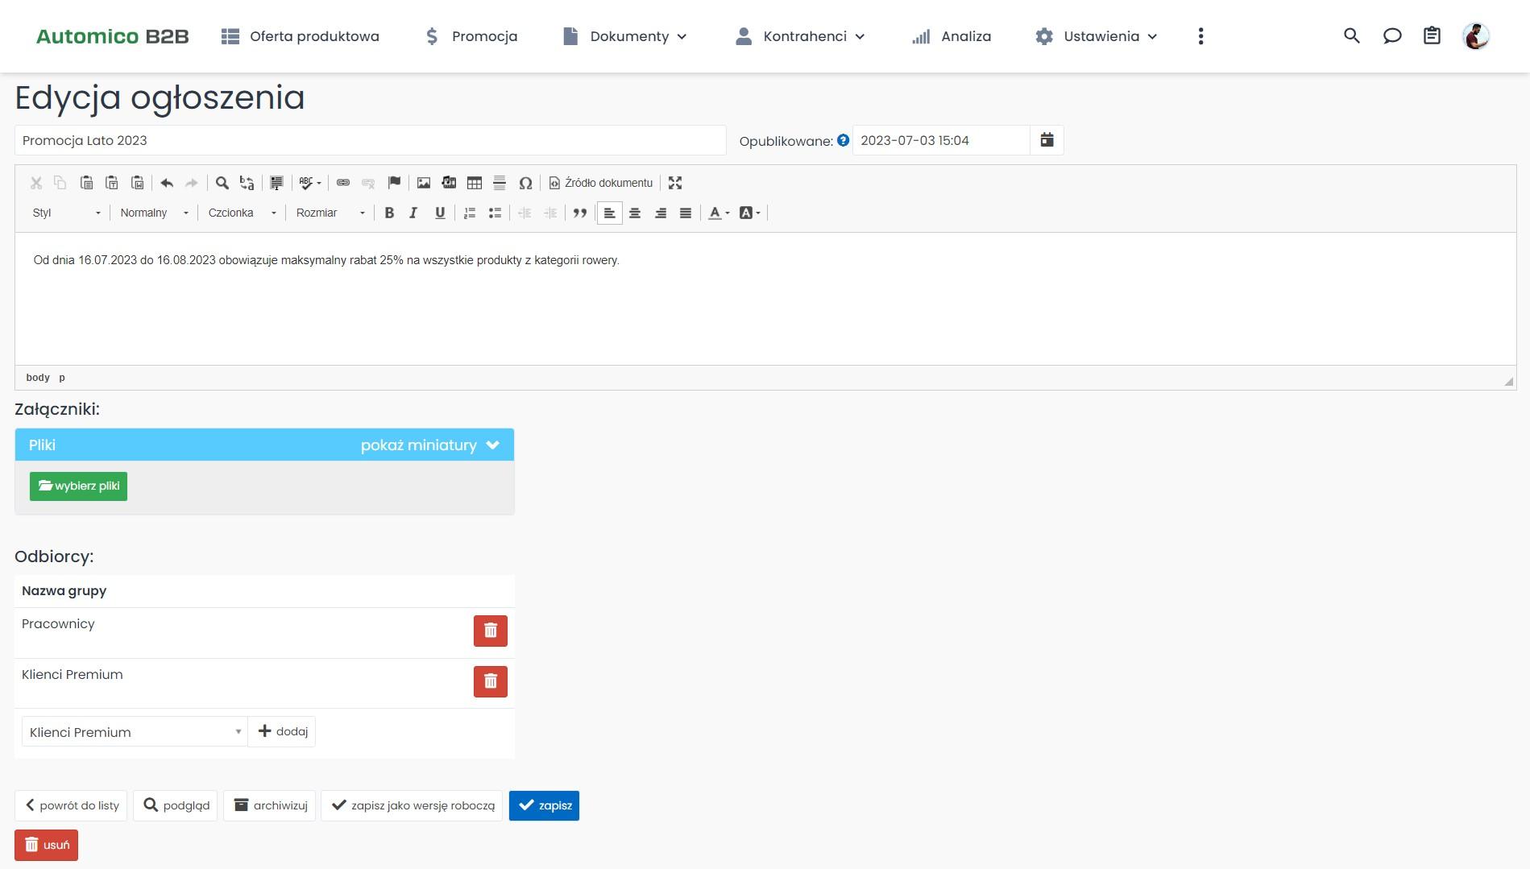1530x869 pixels.
Task: Click the green wybierz pliki button
Action: tap(78, 486)
